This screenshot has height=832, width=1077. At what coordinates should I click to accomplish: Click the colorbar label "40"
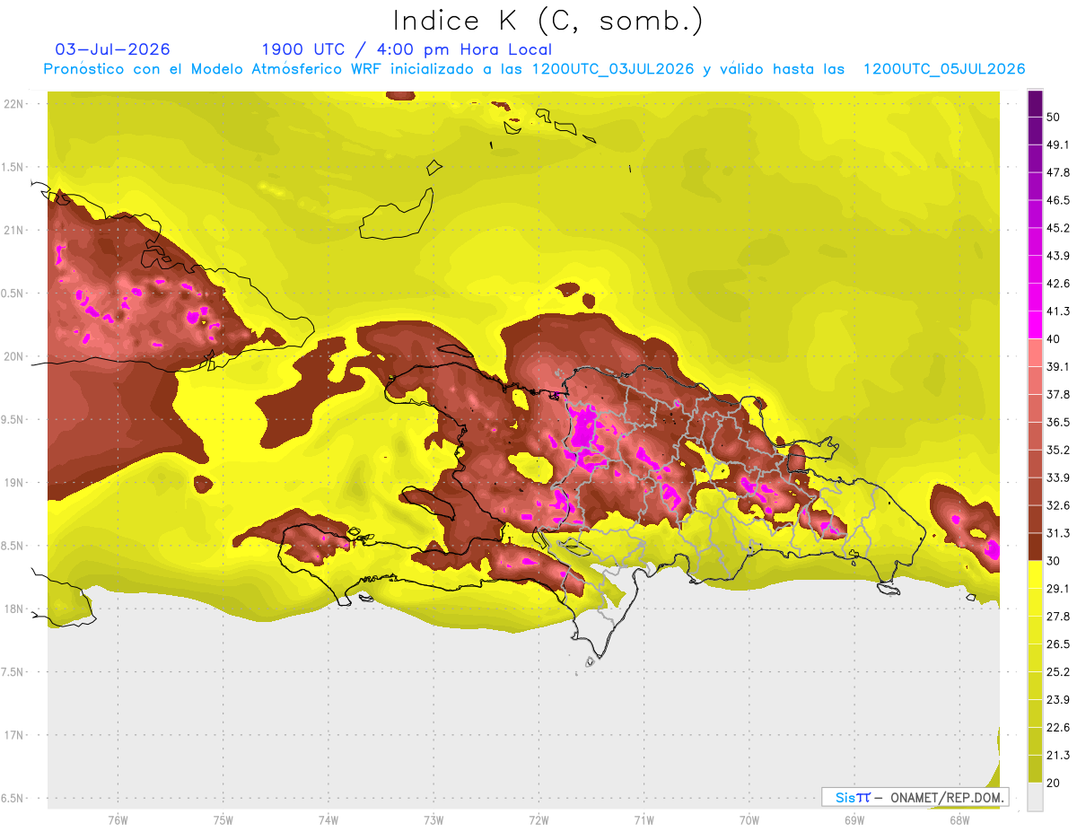click(1054, 339)
